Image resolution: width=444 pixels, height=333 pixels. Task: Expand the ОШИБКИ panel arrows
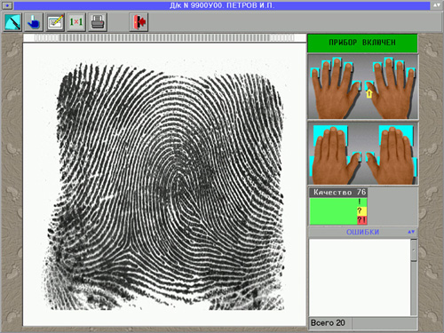pos(411,232)
